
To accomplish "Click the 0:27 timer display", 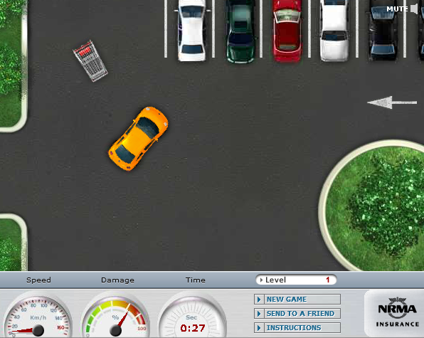I will click(x=193, y=328).
